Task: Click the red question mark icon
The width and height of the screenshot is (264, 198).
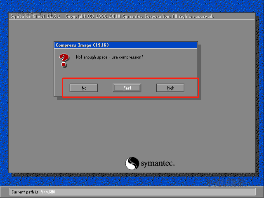Action: pyautogui.click(x=64, y=60)
